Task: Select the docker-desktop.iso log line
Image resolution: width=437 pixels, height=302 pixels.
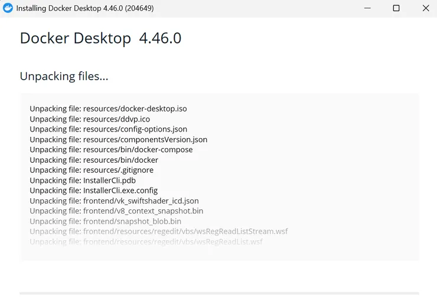Action: 108,109
